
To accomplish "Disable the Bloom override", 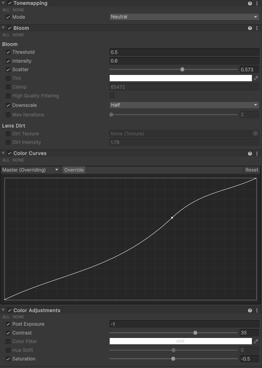I will [9, 28].
